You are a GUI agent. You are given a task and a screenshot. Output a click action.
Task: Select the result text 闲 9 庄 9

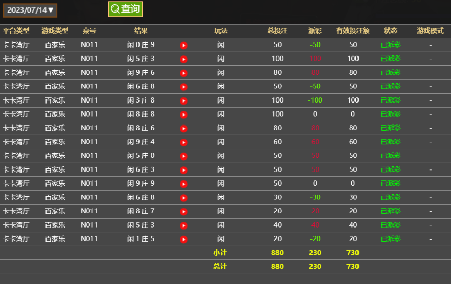point(141,184)
